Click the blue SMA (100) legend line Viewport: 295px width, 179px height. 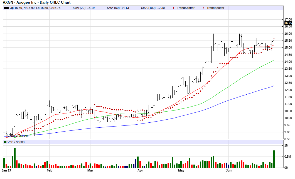pyautogui.click(x=138, y=8)
